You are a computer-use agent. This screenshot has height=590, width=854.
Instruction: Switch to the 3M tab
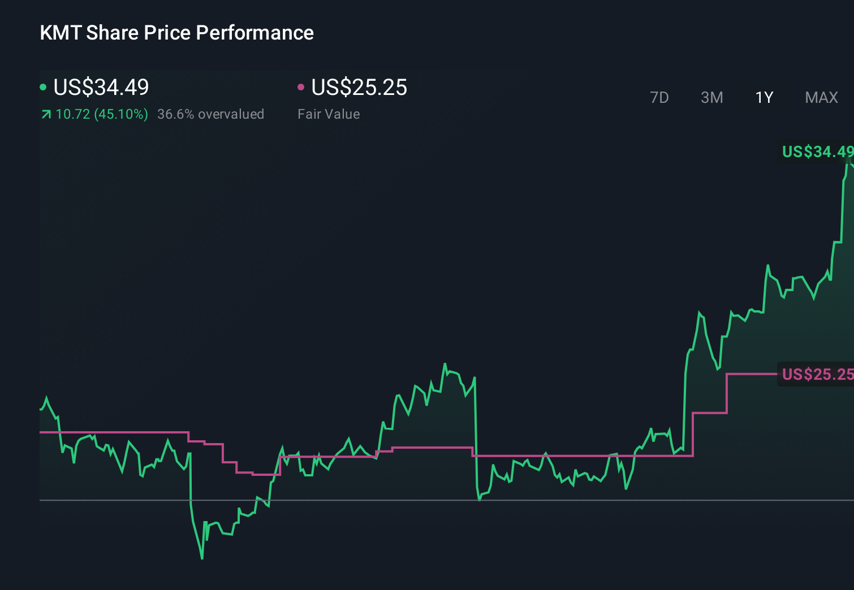pyautogui.click(x=711, y=97)
